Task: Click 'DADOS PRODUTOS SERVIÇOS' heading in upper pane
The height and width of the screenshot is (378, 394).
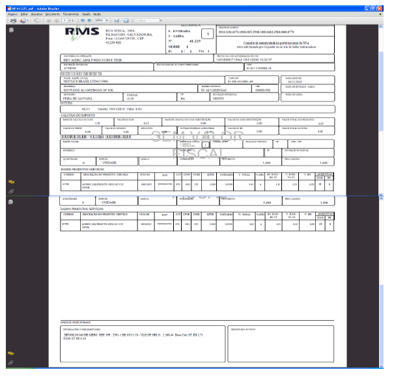Action: click(83, 169)
